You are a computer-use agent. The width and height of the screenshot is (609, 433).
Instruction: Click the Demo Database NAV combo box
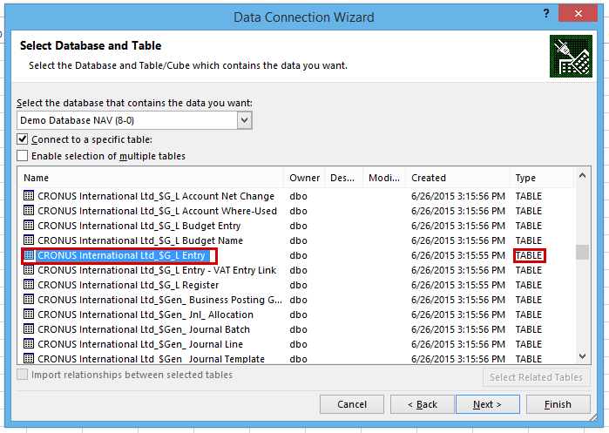[134, 120]
